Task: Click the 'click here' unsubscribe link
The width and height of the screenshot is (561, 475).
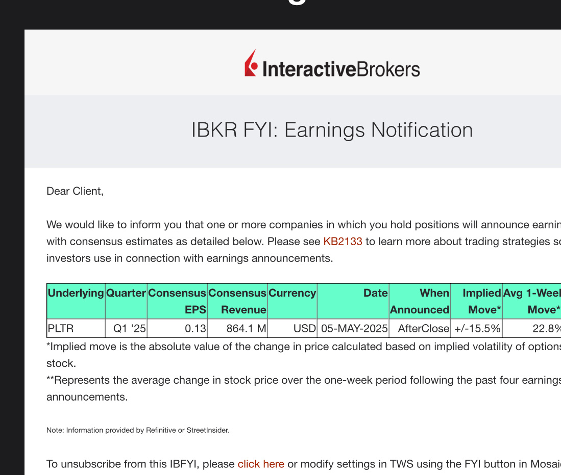Action: (x=261, y=464)
